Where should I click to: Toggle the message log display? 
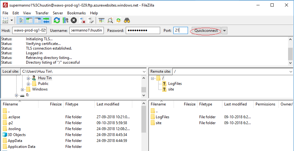(21, 20)
